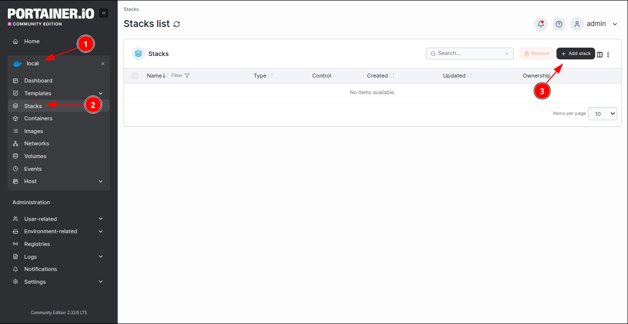Sort the table by Created column
Screen dimensions: 628x324
[377, 76]
